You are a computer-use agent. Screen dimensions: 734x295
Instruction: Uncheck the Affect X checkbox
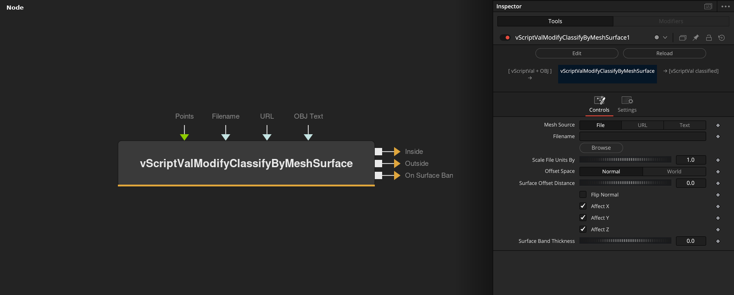coord(583,206)
